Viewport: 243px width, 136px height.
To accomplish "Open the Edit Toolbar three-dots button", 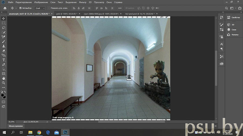I will pos(4,87).
